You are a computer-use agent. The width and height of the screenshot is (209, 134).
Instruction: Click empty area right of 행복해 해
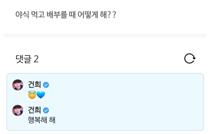pos(125,120)
